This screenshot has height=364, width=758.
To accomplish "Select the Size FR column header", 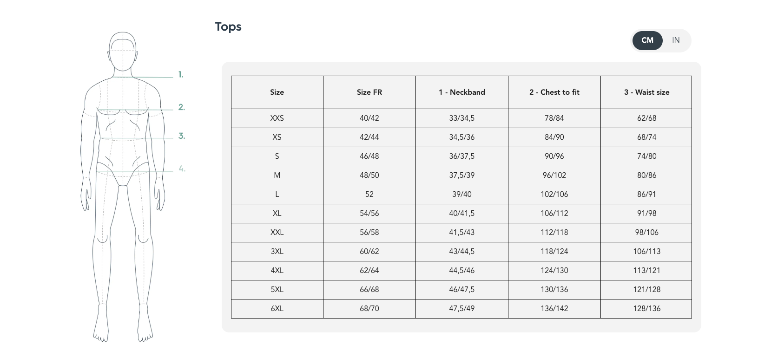I will click(369, 92).
